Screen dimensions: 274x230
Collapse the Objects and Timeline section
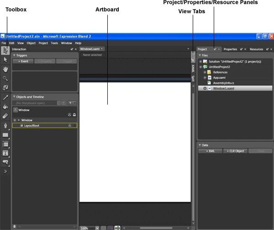click(14, 97)
